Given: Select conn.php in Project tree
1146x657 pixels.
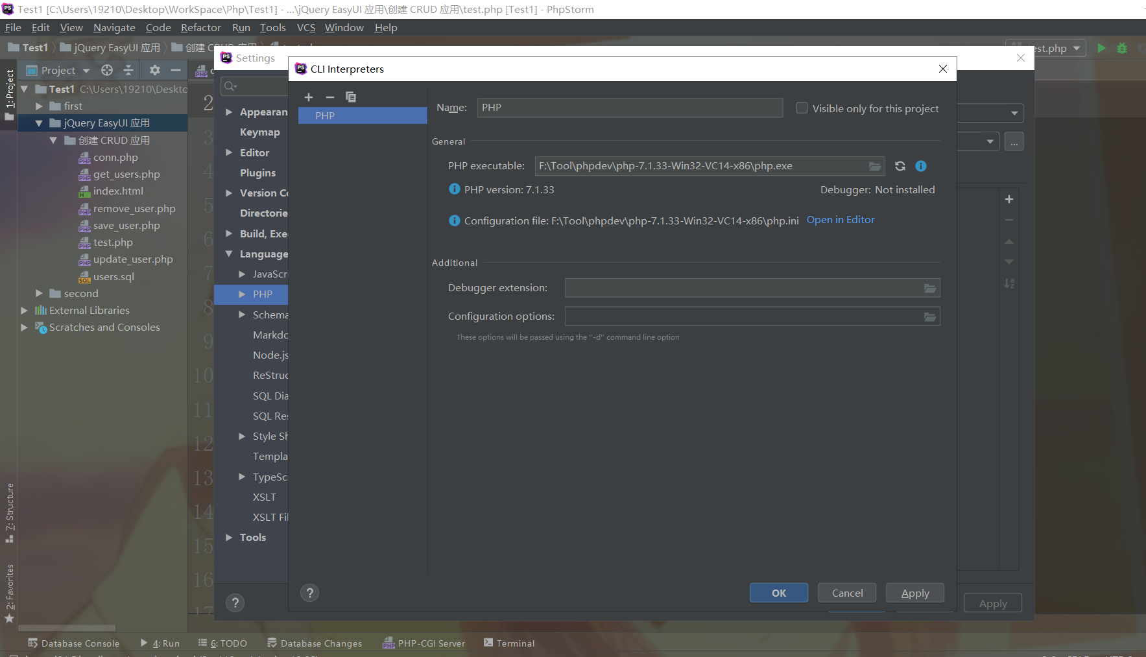Looking at the screenshot, I should (x=115, y=158).
